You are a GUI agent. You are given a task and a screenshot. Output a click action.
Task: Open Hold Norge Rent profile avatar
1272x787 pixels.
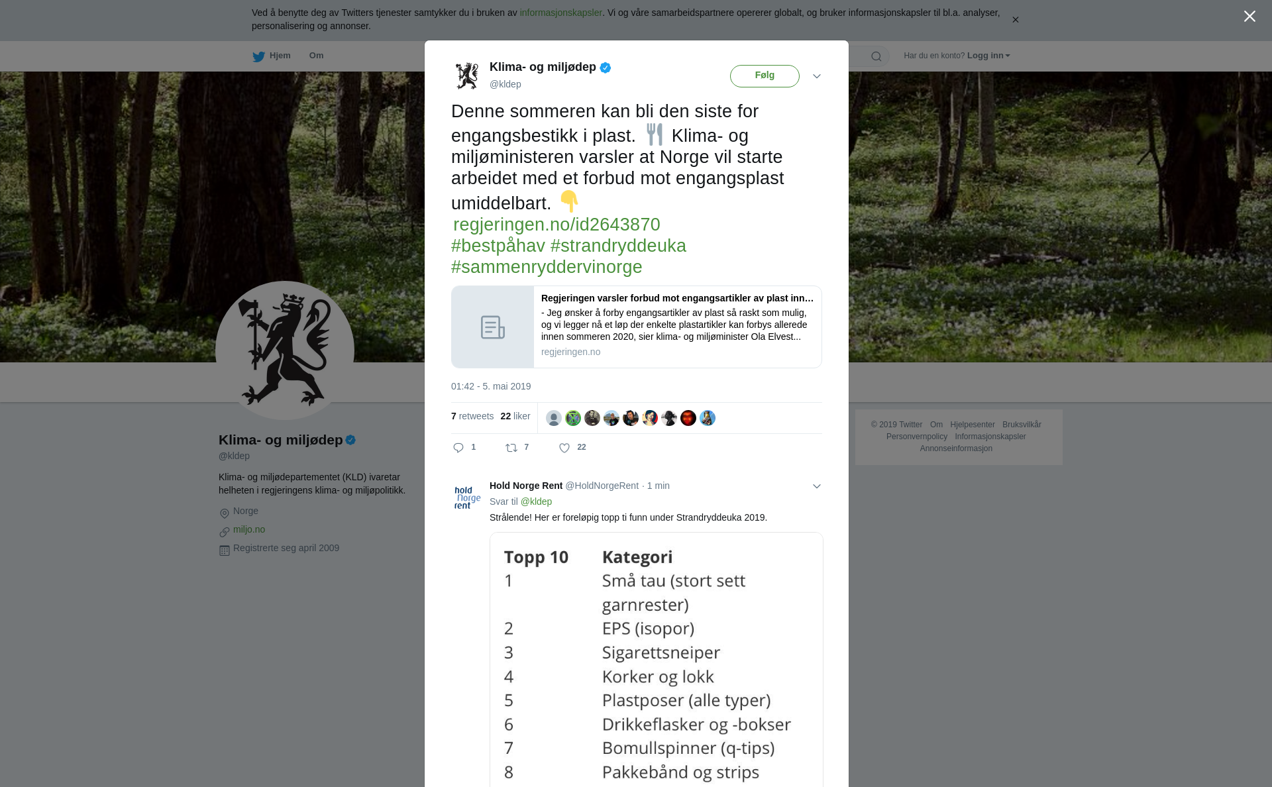[x=467, y=498]
